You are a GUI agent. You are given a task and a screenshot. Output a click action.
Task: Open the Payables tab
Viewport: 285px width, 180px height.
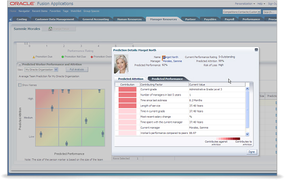pyautogui.click(x=210, y=19)
